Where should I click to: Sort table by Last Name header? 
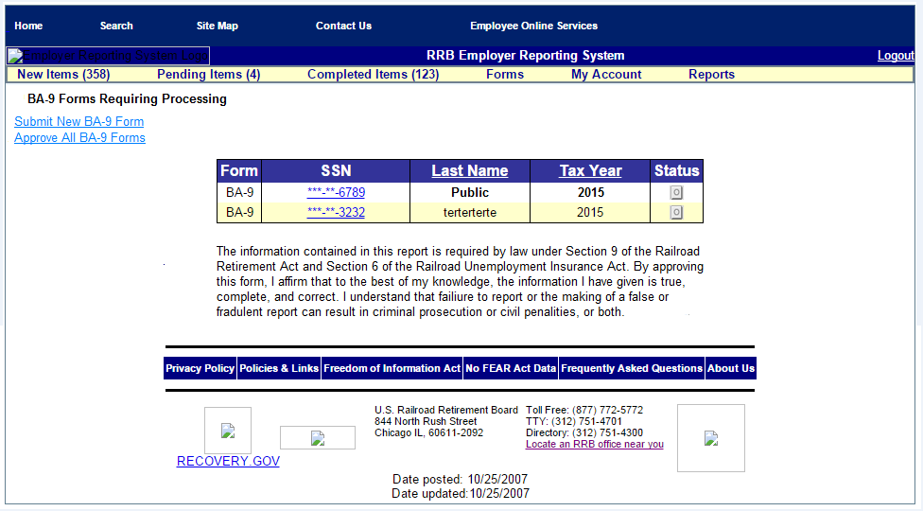pos(470,171)
